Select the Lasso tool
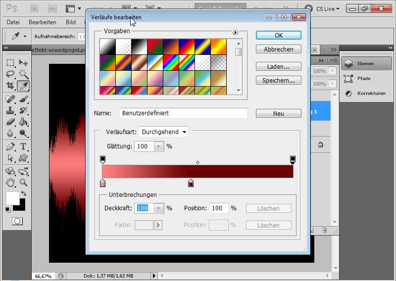The image size is (396, 281). pos(10,74)
